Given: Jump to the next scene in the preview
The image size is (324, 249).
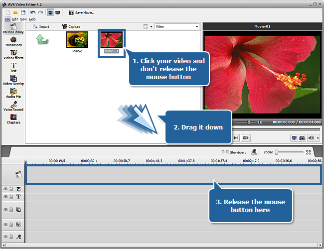Looking at the screenshot, I should (245, 138).
